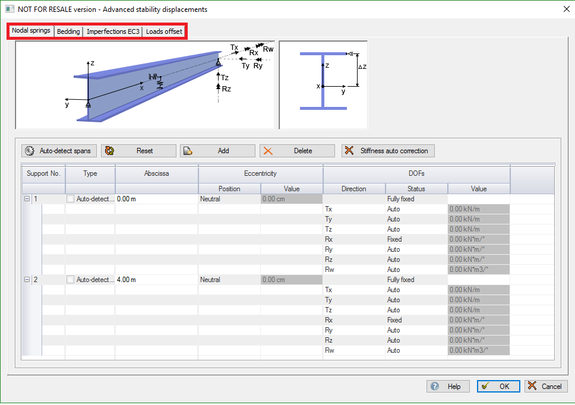Collapse support 1 tree row

coord(27,199)
